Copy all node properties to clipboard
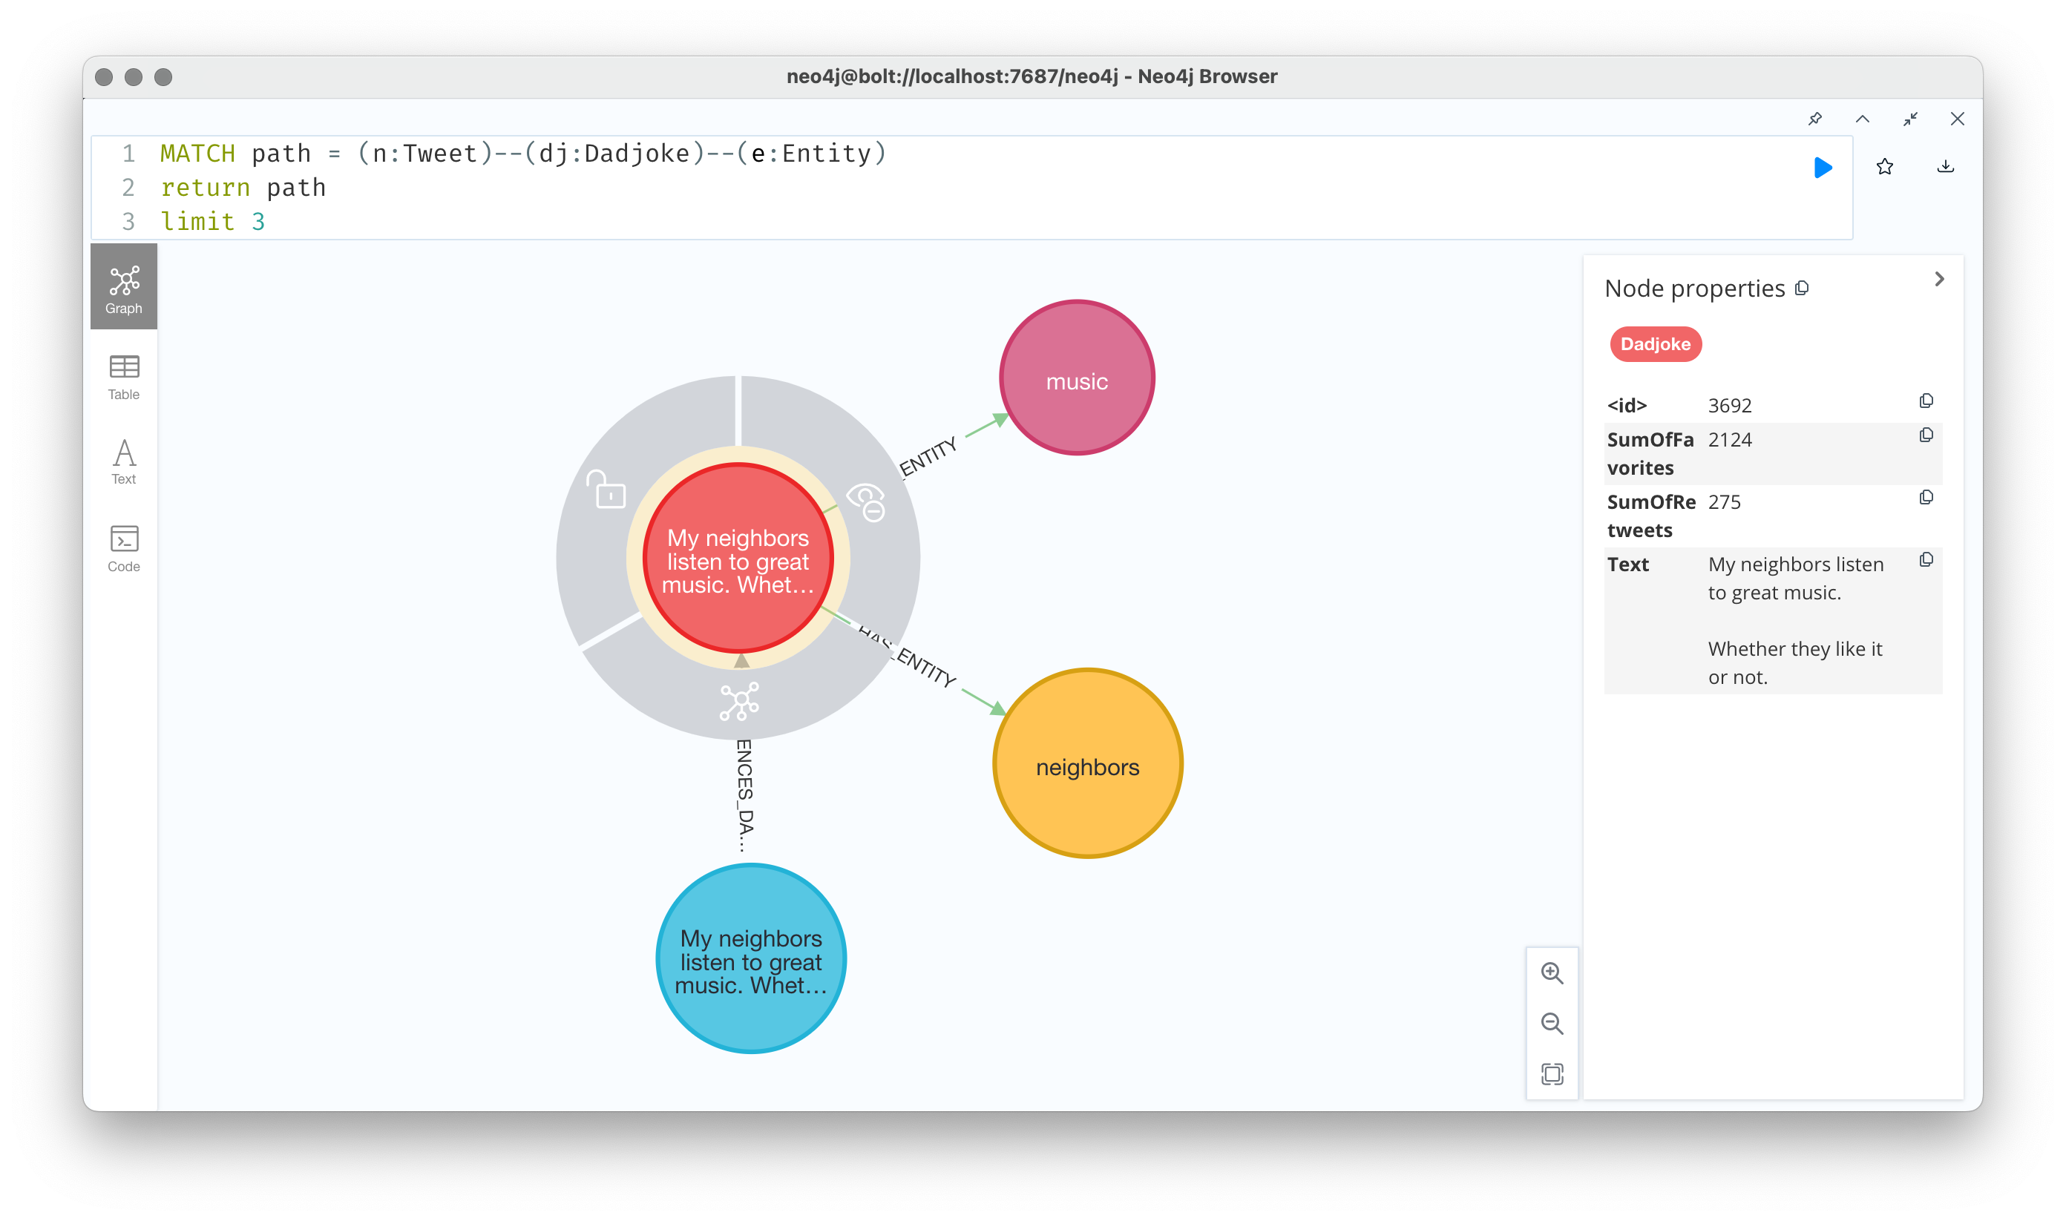This screenshot has height=1221, width=2066. (x=1802, y=288)
